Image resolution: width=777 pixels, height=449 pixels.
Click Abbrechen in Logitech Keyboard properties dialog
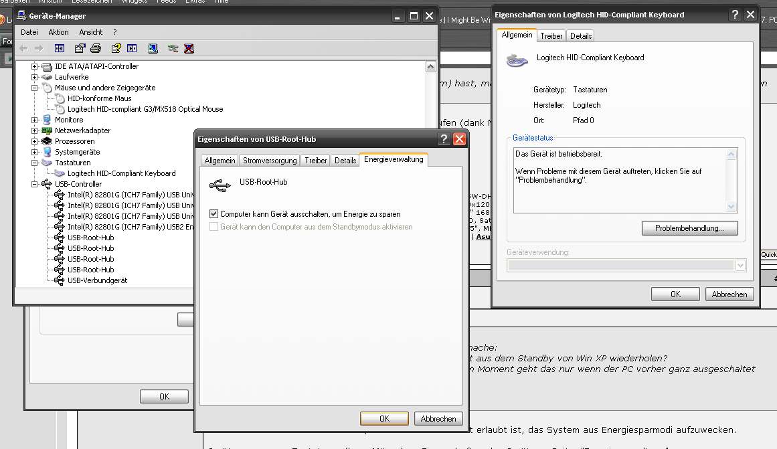(x=729, y=294)
